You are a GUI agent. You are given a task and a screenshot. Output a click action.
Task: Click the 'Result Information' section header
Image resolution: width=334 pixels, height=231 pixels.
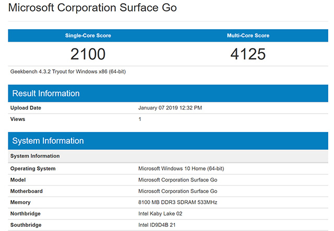click(x=168, y=93)
